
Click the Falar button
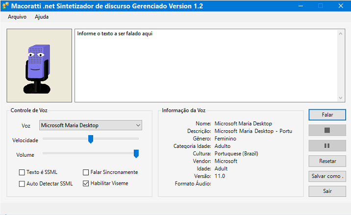(x=327, y=115)
